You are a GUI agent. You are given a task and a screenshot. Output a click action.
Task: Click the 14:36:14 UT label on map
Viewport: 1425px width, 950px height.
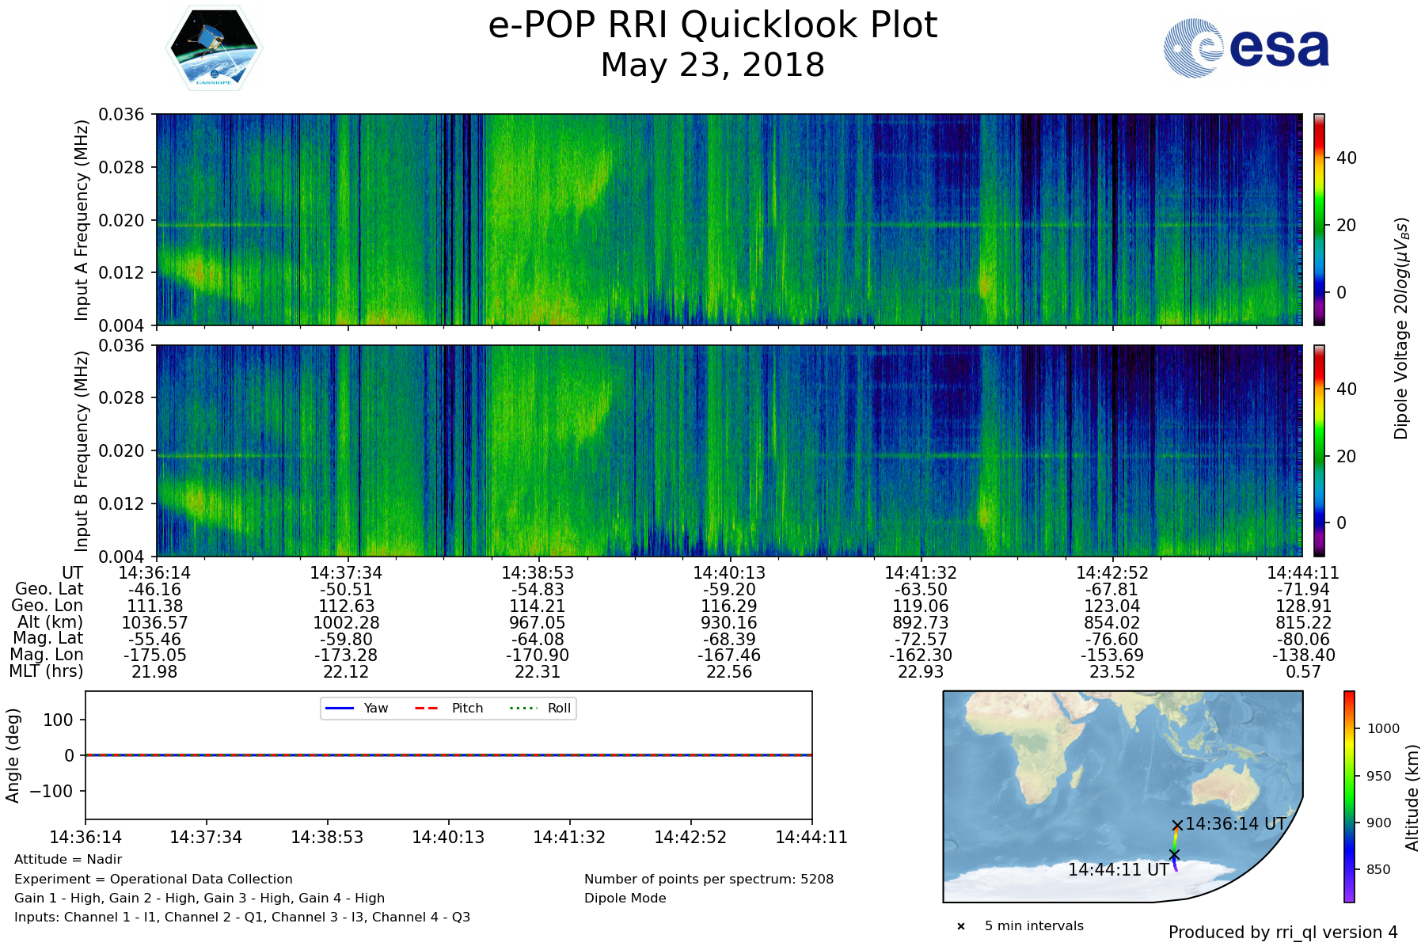pos(1235,824)
